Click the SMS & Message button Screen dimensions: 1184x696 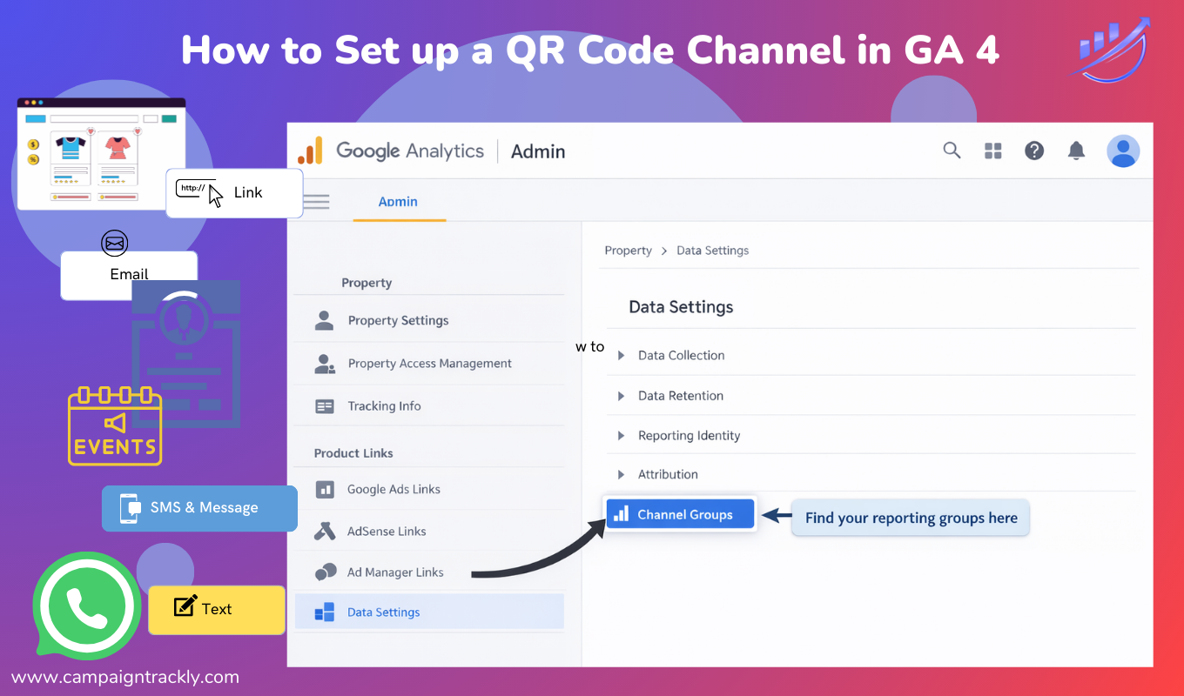tap(199, 508)
